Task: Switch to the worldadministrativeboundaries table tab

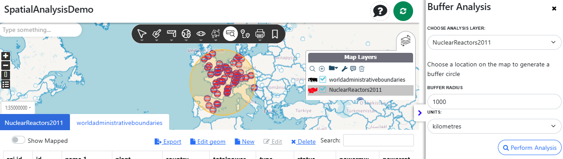Action: pos(119,123)
